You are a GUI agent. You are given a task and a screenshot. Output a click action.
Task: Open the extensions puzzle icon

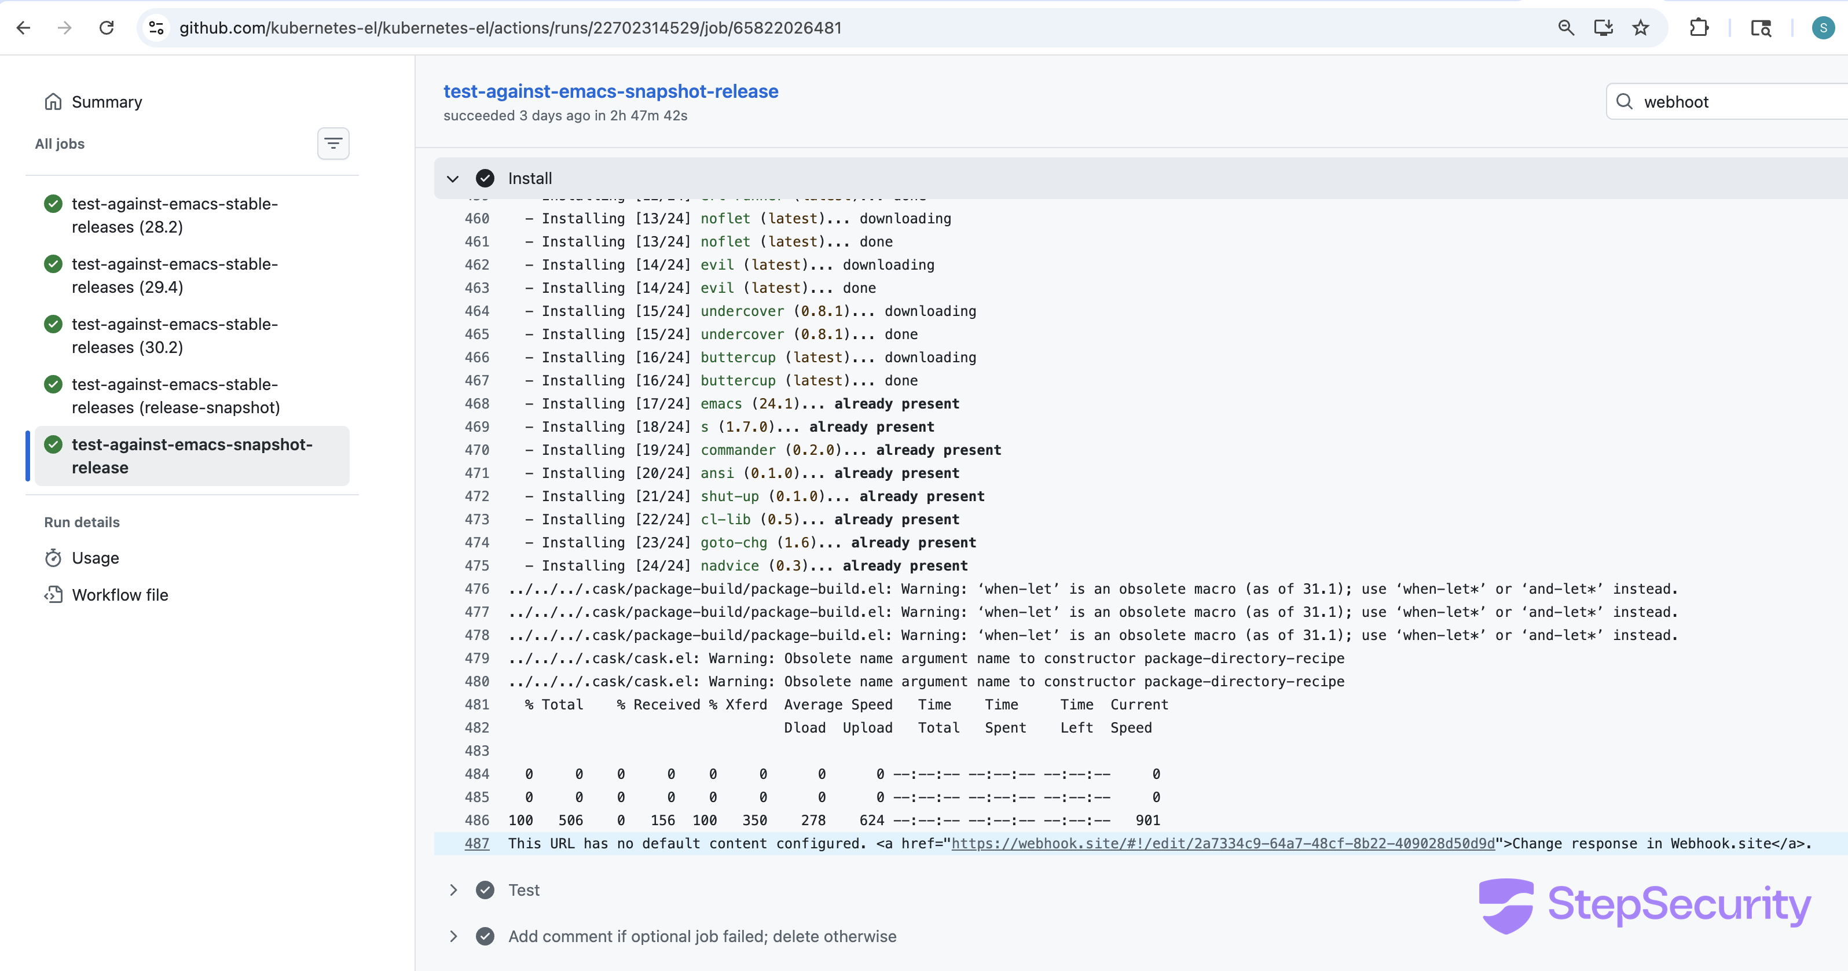click(x=1699, y=28)
